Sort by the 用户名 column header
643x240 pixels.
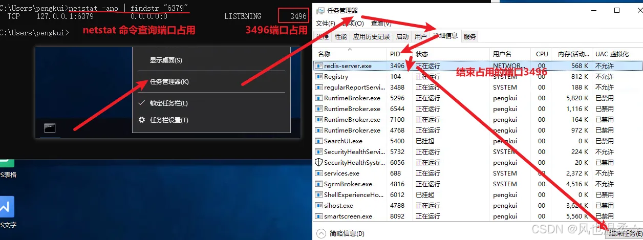(502, 54)
